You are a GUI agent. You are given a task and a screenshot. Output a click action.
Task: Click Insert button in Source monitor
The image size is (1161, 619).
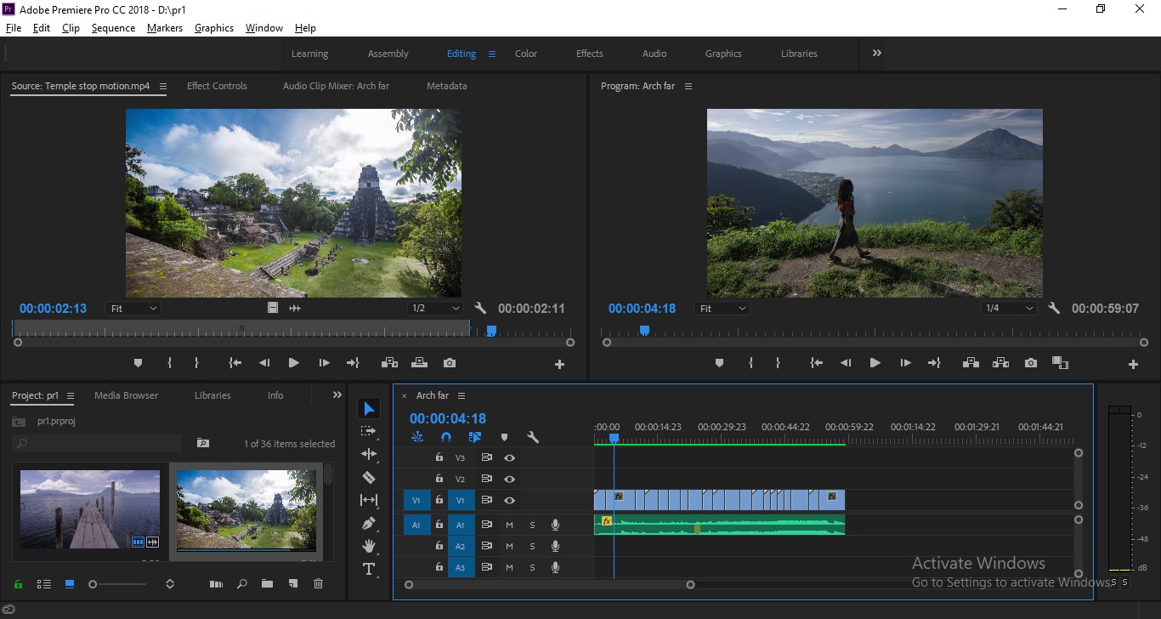[x=389, y=363]
